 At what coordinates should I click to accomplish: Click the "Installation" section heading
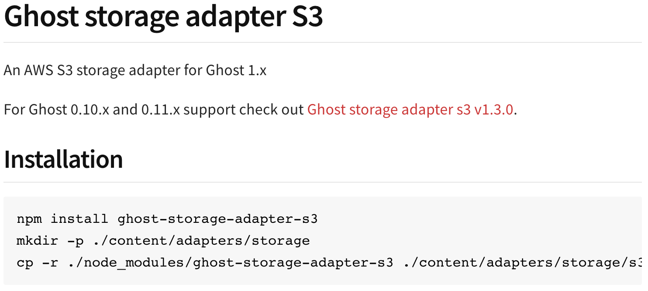tap(63, 159)
